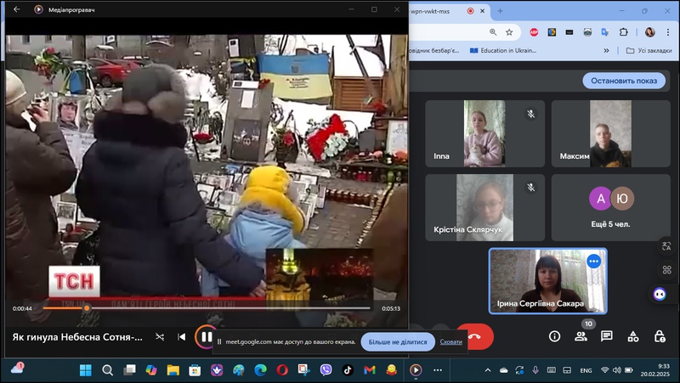Open the Education in Ukraine bookmark
Screen dimensions: 680x383
[503, 50]
